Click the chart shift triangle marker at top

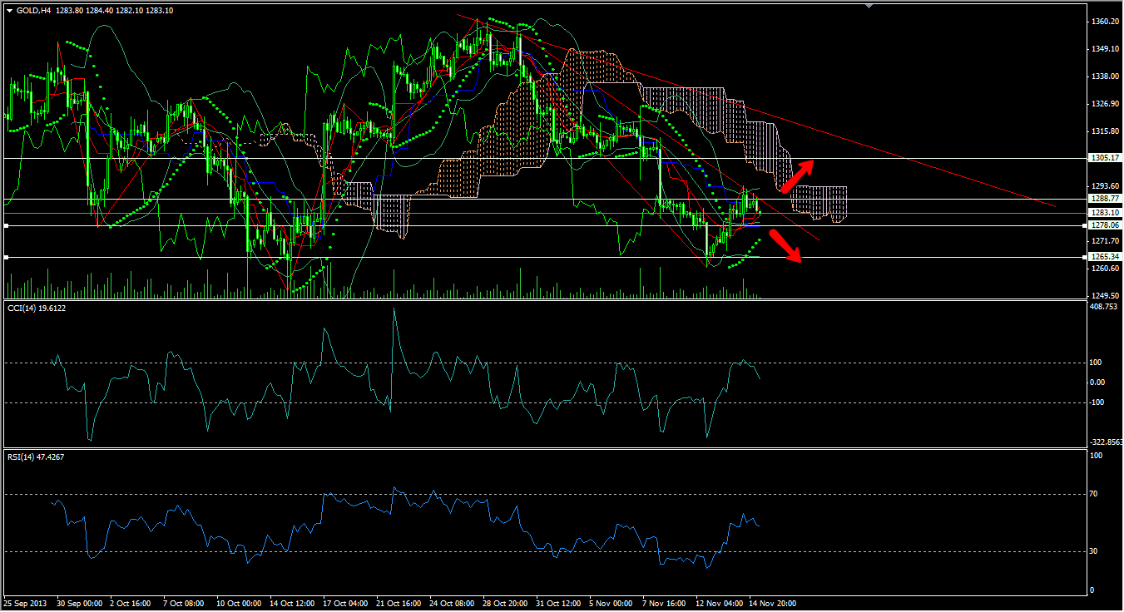coord(869,6)
